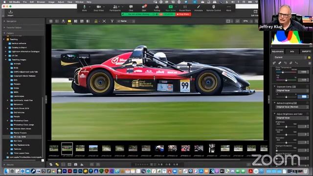Adjust the Saturation slider
313x176 pixels.
click(286, 143)
